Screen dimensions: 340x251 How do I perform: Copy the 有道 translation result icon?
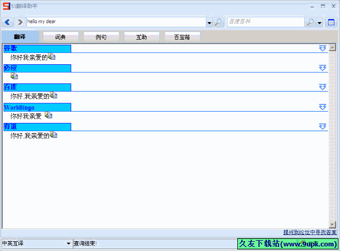[54, 135]
